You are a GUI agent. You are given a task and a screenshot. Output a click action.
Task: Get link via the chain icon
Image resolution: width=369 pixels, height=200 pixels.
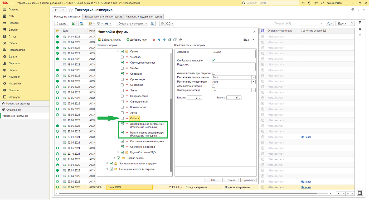(x=352, y=10)
